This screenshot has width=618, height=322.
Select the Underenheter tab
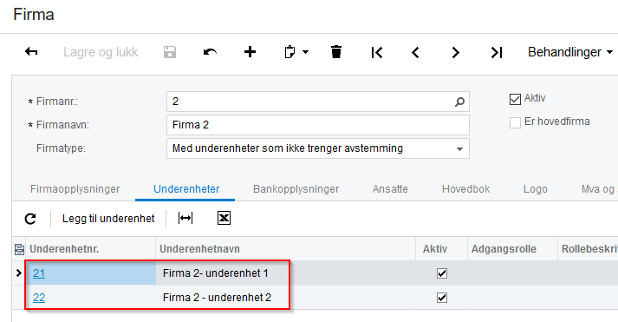pos(186,189)
